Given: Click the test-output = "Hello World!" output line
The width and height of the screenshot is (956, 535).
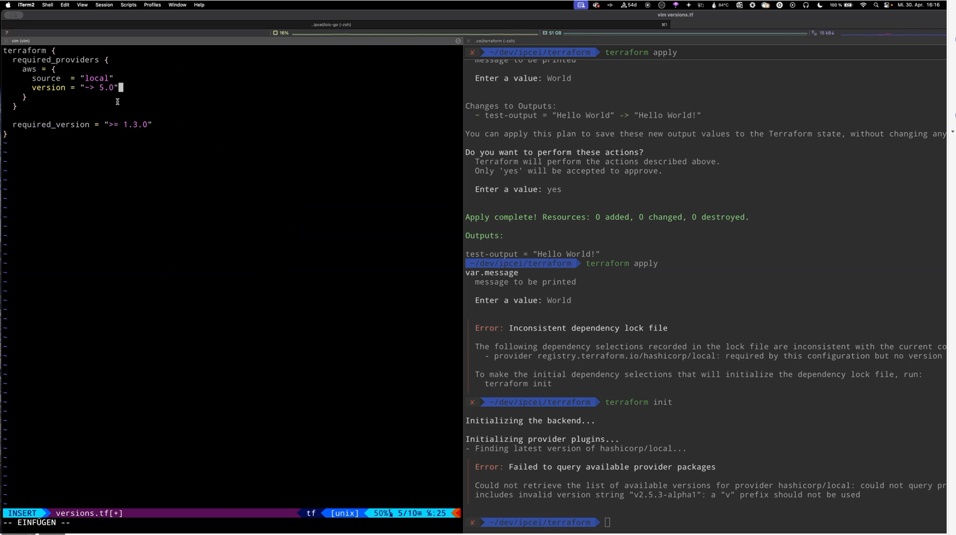Looking at the screenshot, I should pos(532,254).
